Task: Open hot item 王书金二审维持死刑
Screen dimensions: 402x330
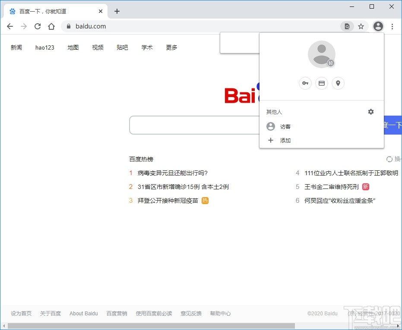Action: coord(332,187)
